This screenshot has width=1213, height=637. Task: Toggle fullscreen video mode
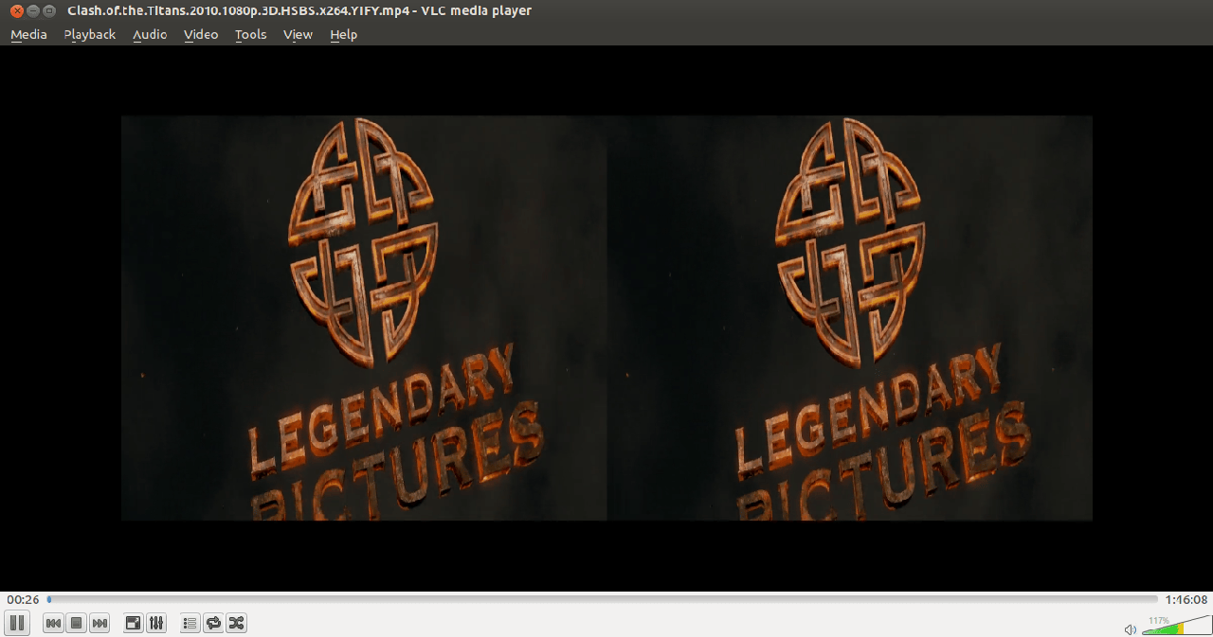pos(134,623)
